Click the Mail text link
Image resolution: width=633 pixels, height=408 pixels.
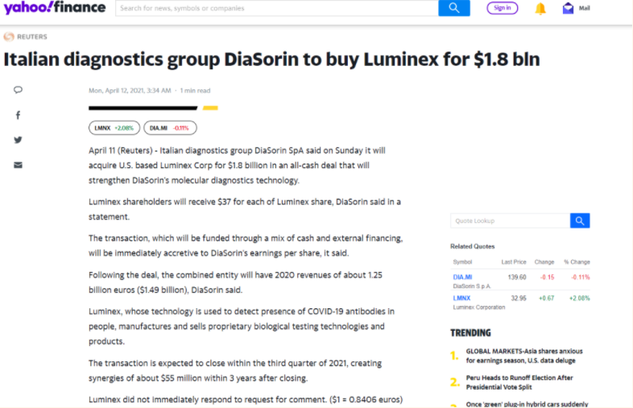pyautogui.click(x=585, y=8)
